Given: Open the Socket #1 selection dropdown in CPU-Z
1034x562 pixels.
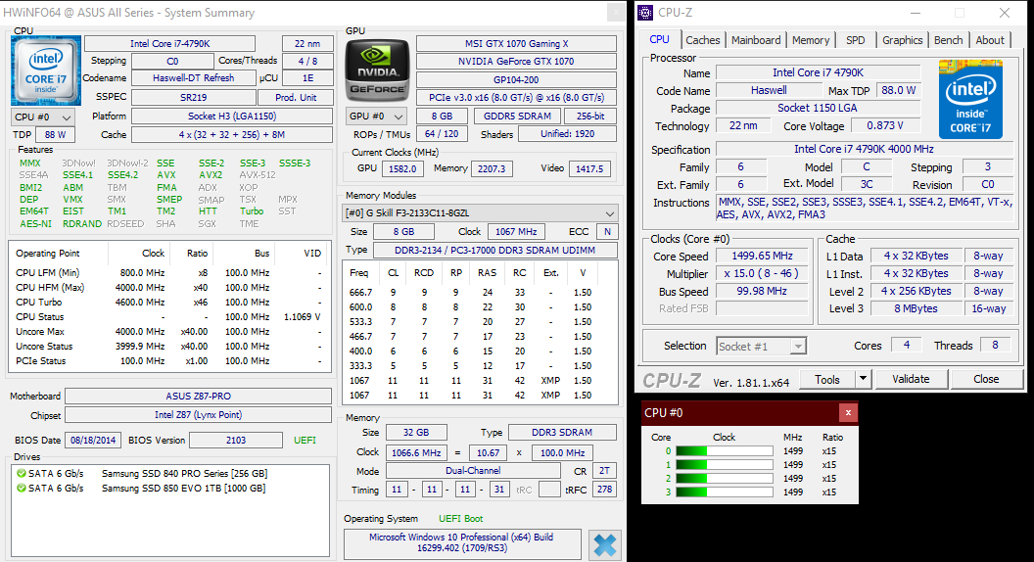Looking at the screenshot, I should 762,347.
